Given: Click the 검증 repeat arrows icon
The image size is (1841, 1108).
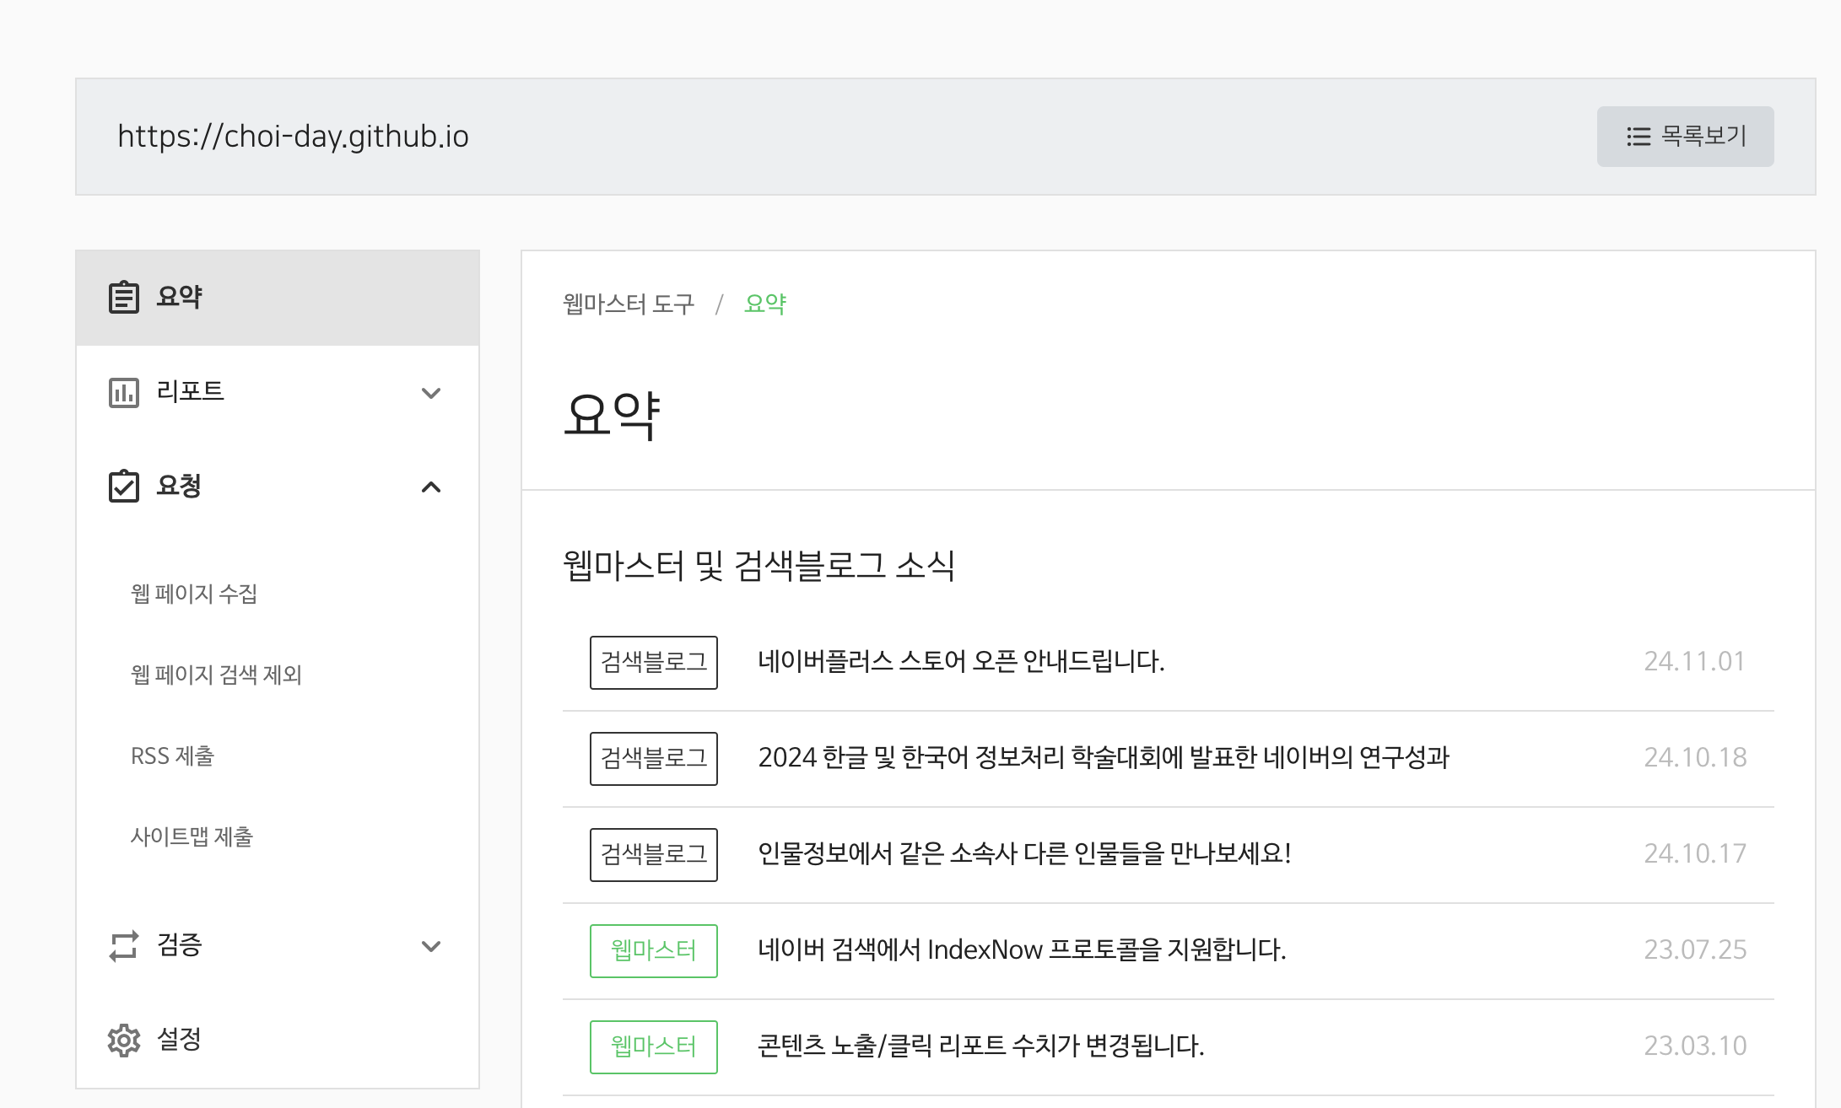Looking at the screenshot, I should 123,945.
